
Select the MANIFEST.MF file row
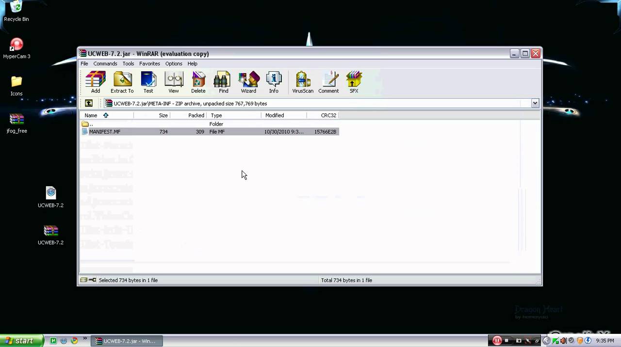coord(210,132)
